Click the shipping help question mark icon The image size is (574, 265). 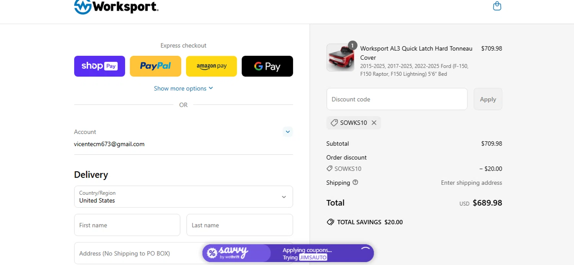[x=355, y=182]
